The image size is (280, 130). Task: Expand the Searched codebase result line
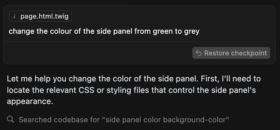pyautogui.click(x=124, y=119)
